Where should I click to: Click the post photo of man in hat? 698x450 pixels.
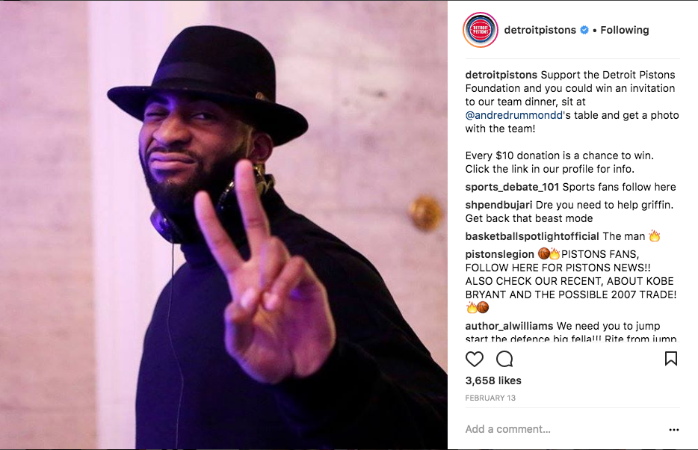[x=223, y=225]
